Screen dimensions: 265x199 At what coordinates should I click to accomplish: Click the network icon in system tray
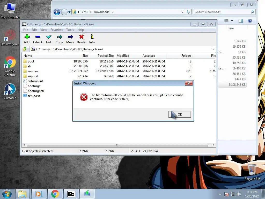233,194
